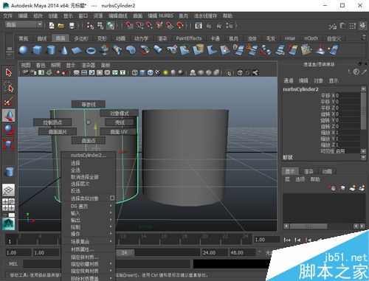Screen dimensions: 369x281
Task: Toggle viewport grid display
Action: [76, 72]
